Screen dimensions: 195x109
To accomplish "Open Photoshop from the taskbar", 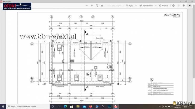I will click(109, 107).
